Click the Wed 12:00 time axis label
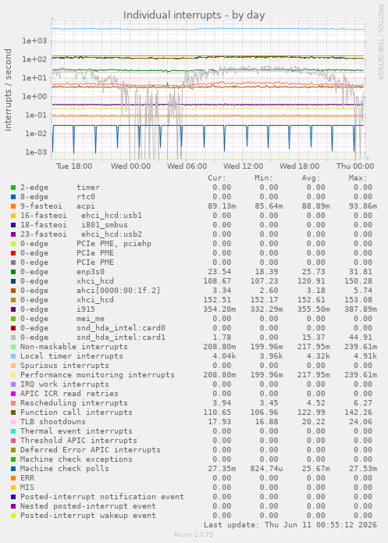Screen dimensions: 388x543 point(243,166)
